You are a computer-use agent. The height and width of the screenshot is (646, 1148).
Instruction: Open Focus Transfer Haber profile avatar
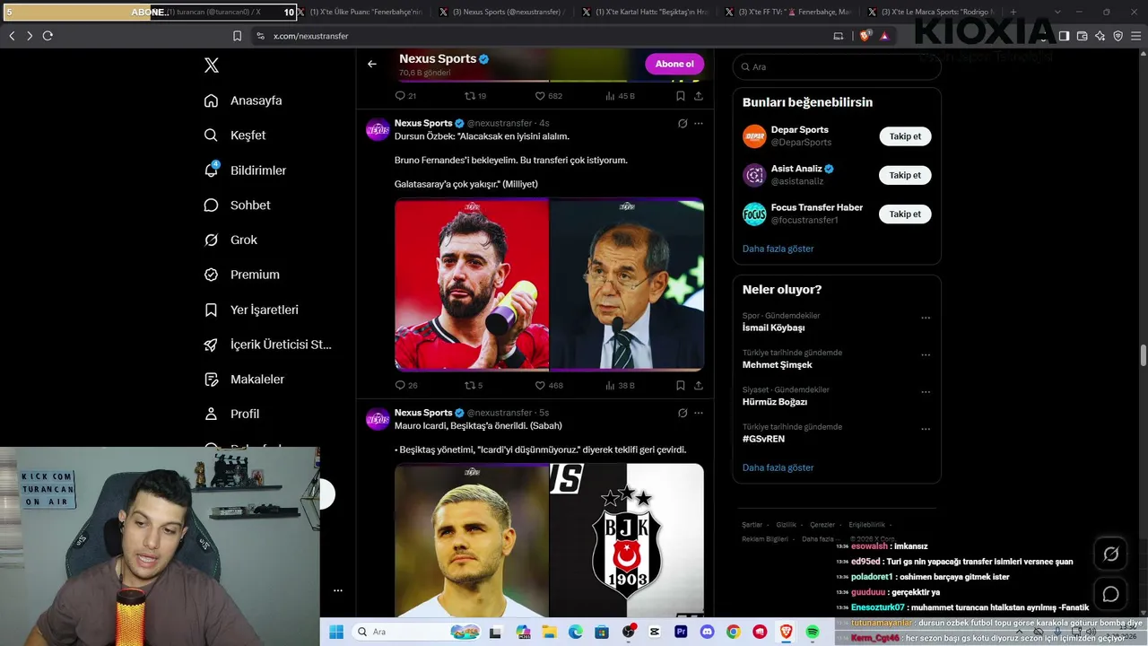[x=754, y=214]
